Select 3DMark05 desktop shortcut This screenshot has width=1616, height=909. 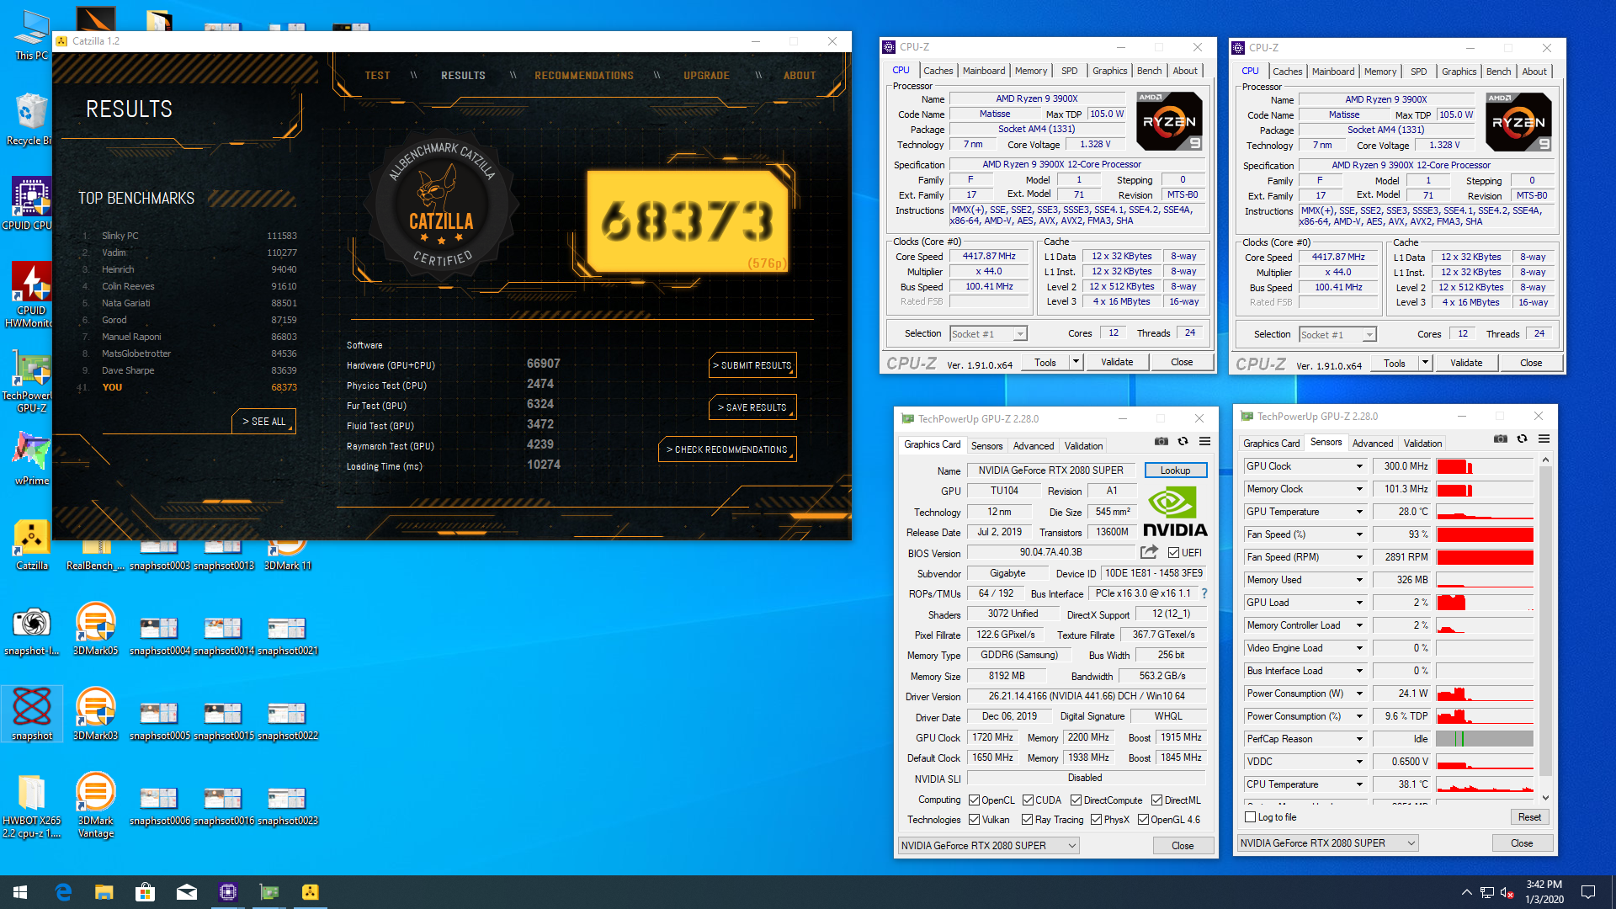[95, 629]
